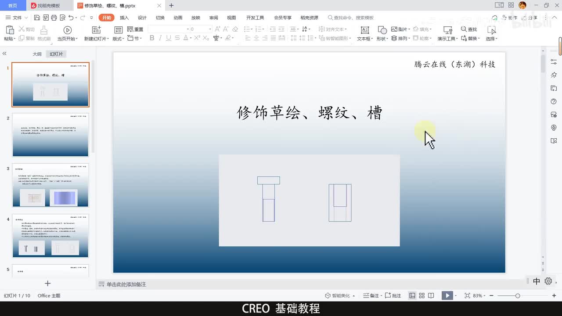Screen dimensions: 562x316
Task: Open Comments (批注) from status bar
Action: click(x=393, y=296)
